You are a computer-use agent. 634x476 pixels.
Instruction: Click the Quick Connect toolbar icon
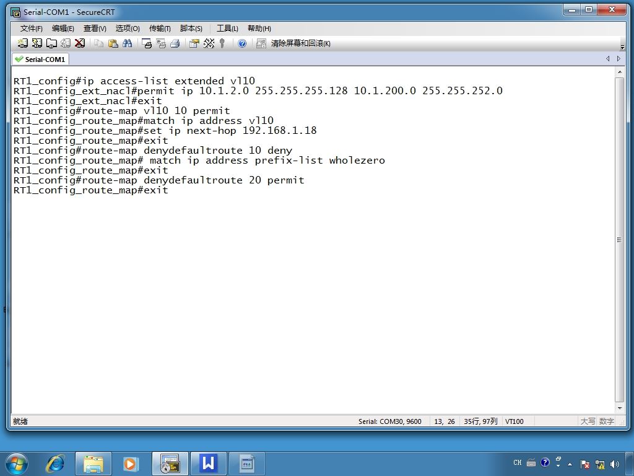tap(37, 43)
